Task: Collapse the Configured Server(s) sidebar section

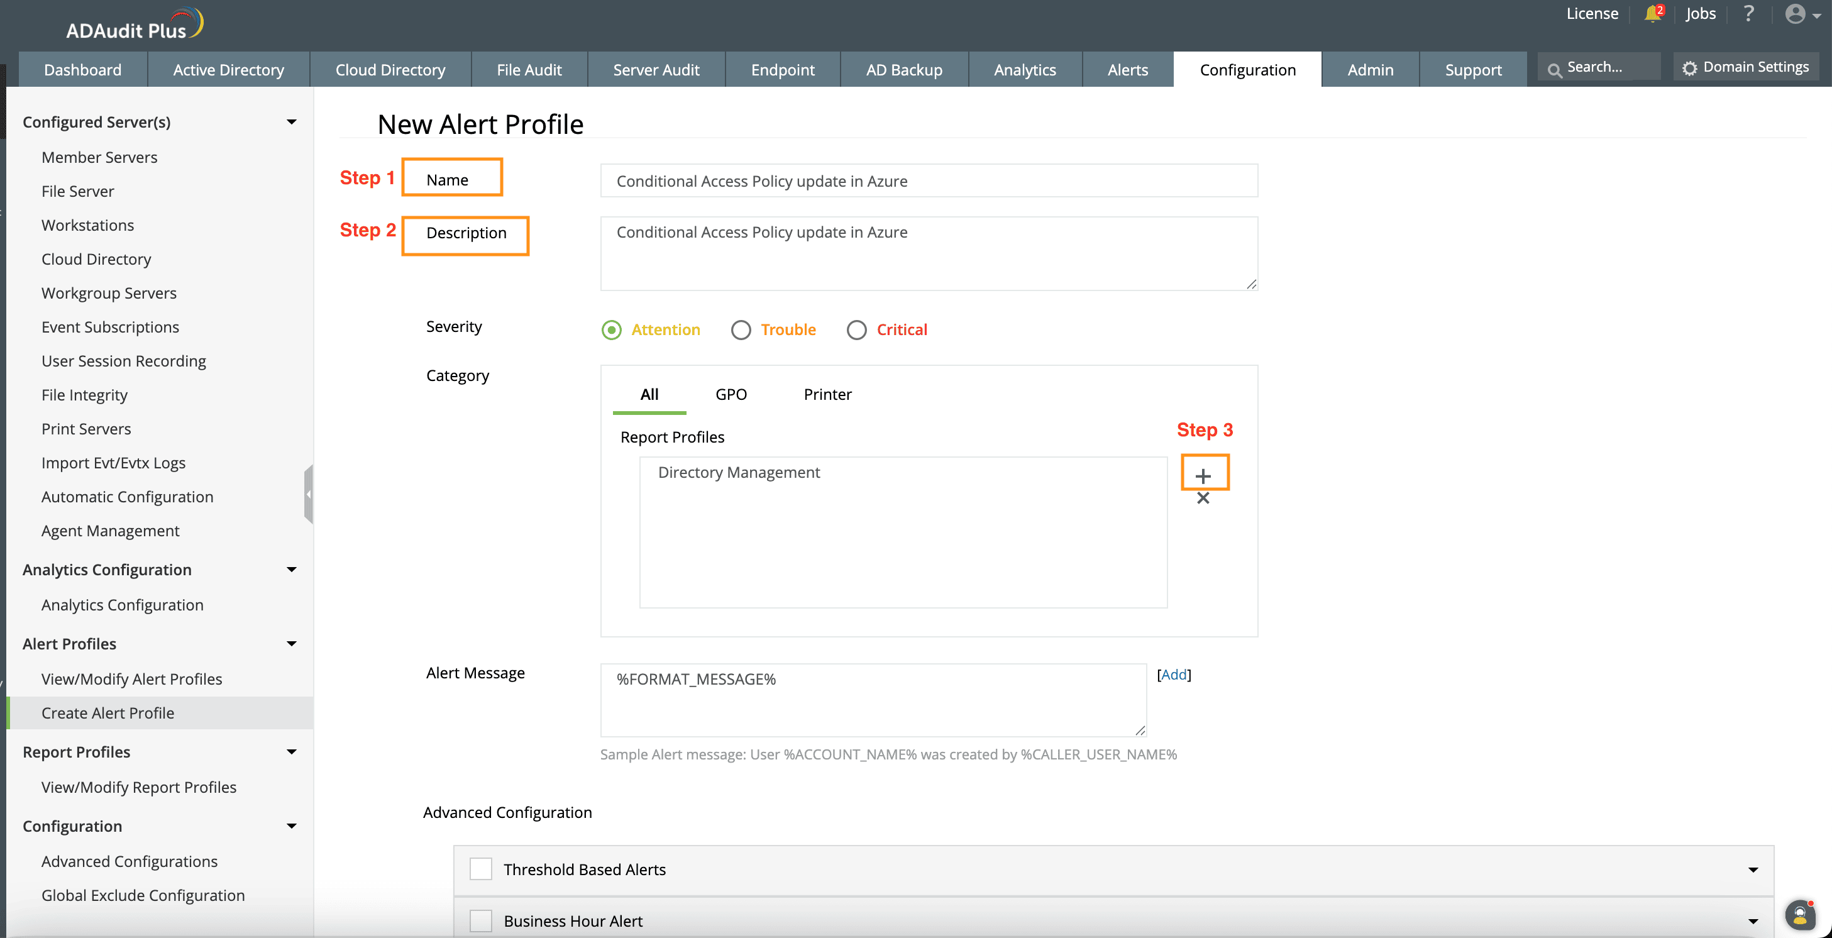Action: point(292,123)
